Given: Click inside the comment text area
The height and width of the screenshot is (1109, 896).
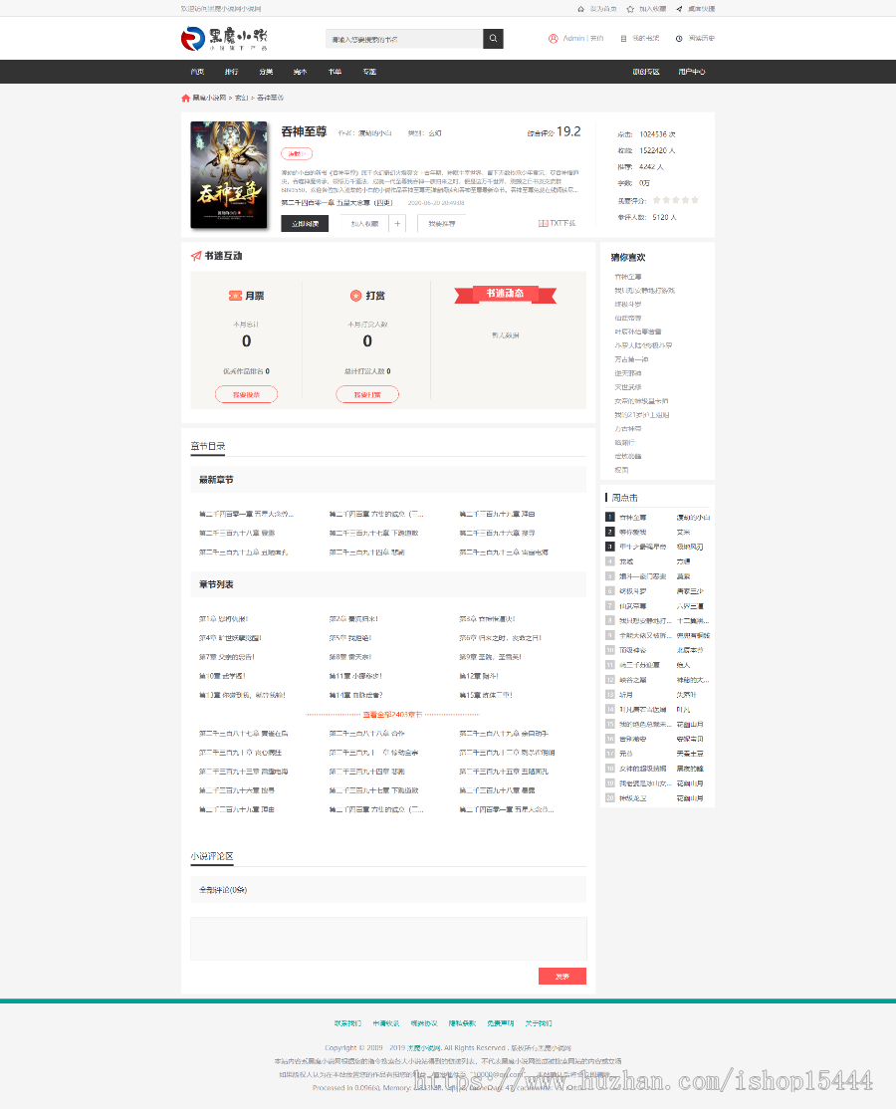Looking at the screenshot, I should 388,939.
